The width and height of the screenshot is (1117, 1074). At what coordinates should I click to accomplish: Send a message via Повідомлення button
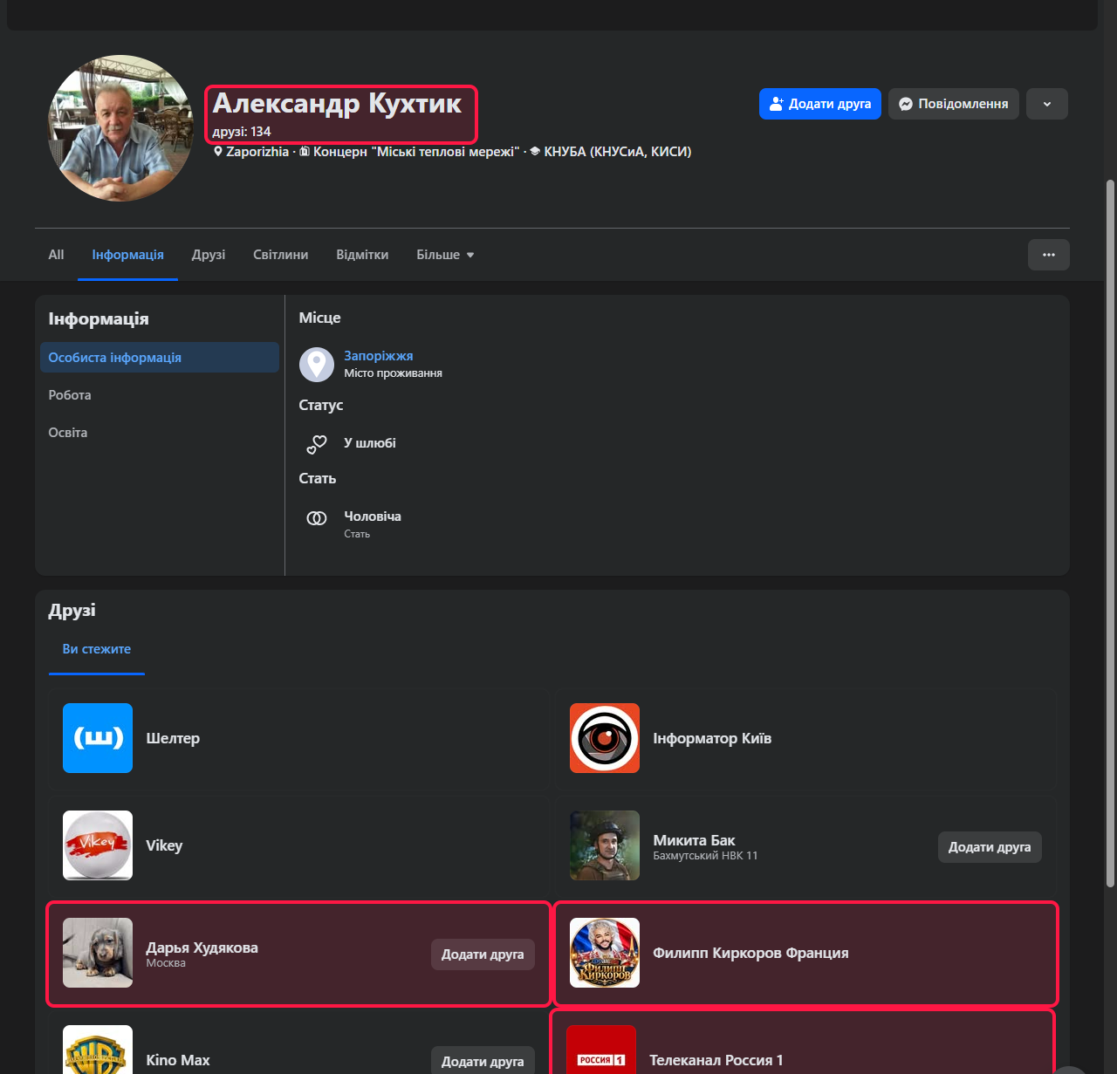(x=954, y=104)
